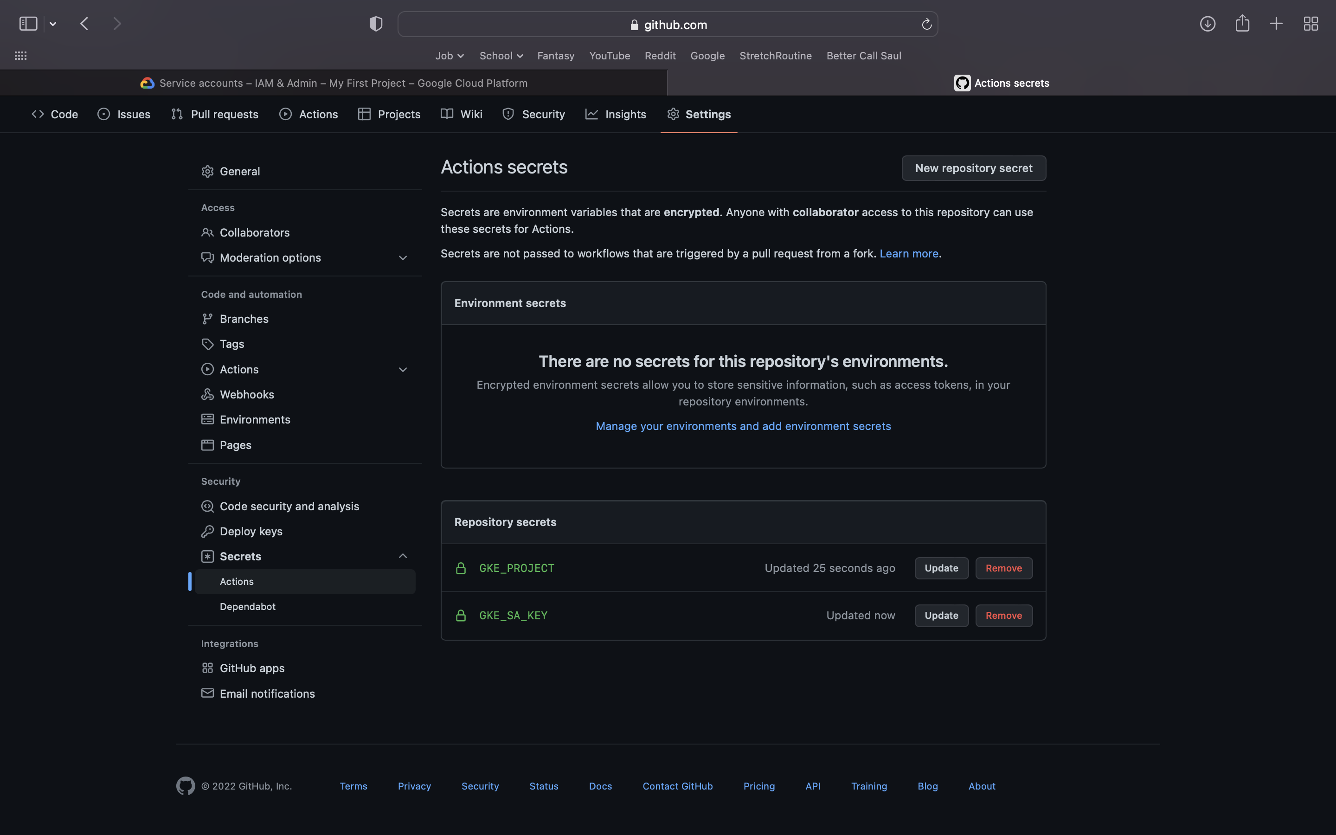This screenshot has width=1336, height=835.
Task: Open the Safari downloads icon
Action: (x=1208, y=24)
